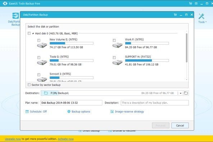
Task: Check the SUPPORT H: partition checkbox
Action: tap(114, 57)
